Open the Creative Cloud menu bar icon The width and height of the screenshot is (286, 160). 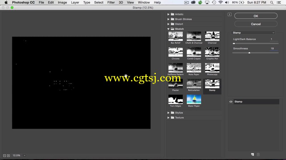point(193,2)
